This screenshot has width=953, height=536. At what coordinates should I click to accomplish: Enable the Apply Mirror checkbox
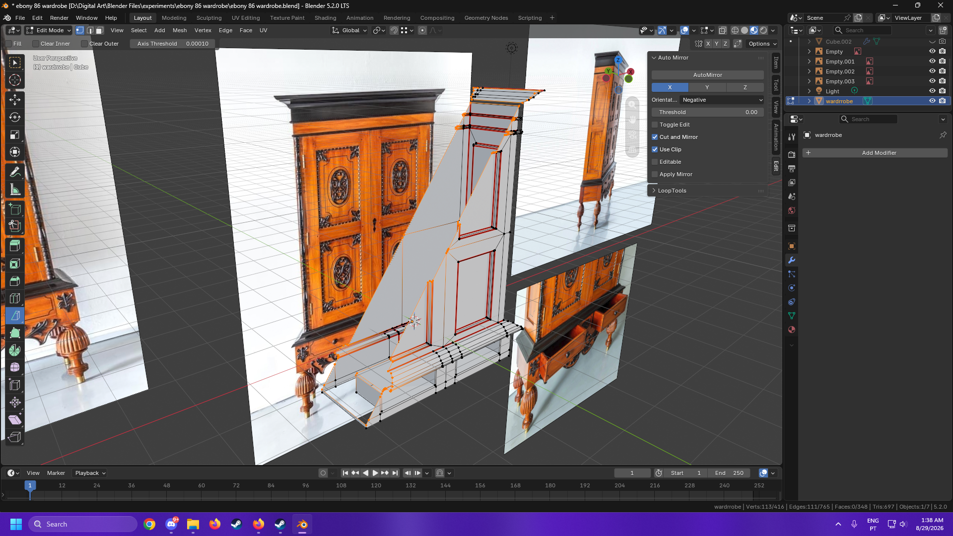655,174
